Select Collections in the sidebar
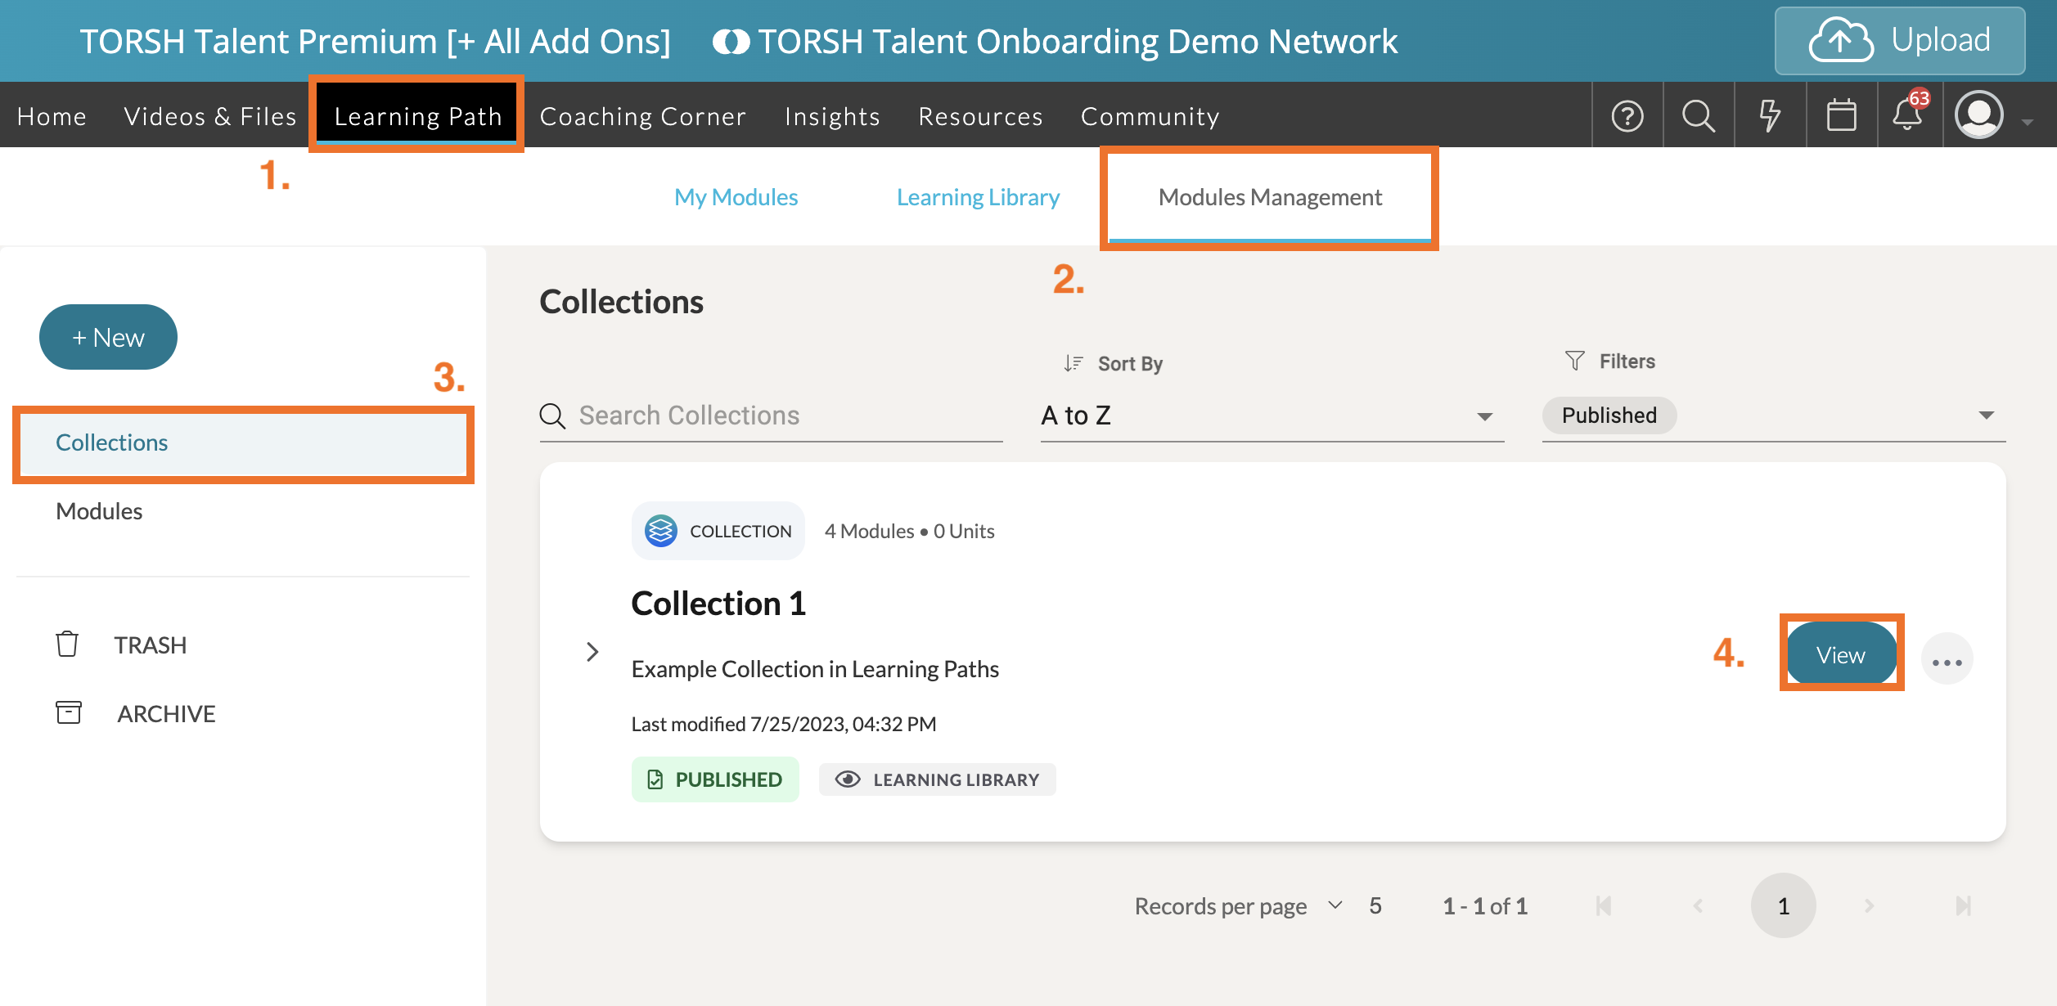The height and width of the screenshot is (1006, 2057). (243, 442)
